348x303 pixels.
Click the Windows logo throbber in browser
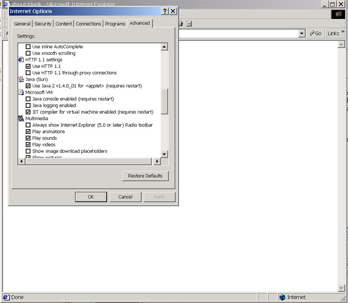point(338,14)
